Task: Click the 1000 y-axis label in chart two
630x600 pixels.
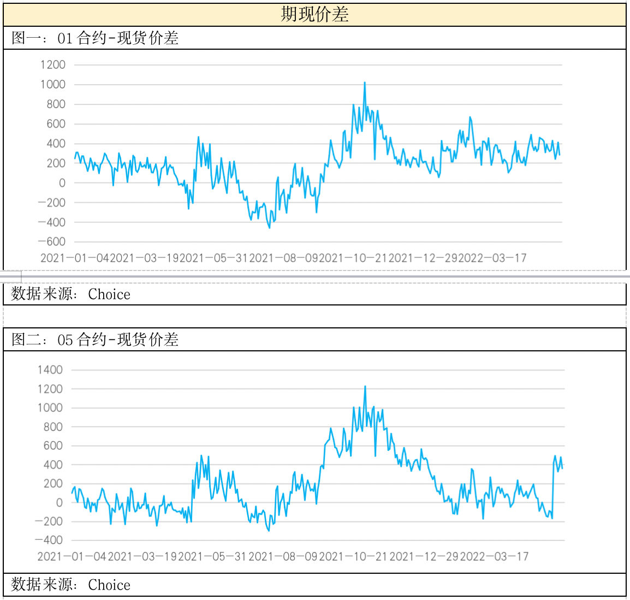Action: pyautogui.click(x=50, y=408)
